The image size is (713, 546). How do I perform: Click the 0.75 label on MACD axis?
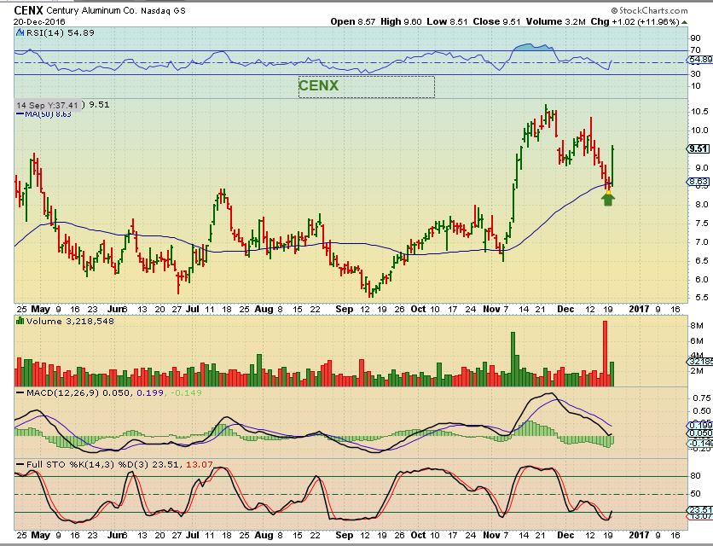[701, 398]
